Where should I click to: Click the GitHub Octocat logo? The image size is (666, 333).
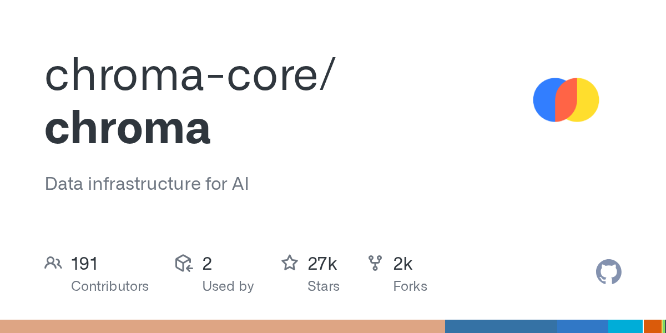608,272
